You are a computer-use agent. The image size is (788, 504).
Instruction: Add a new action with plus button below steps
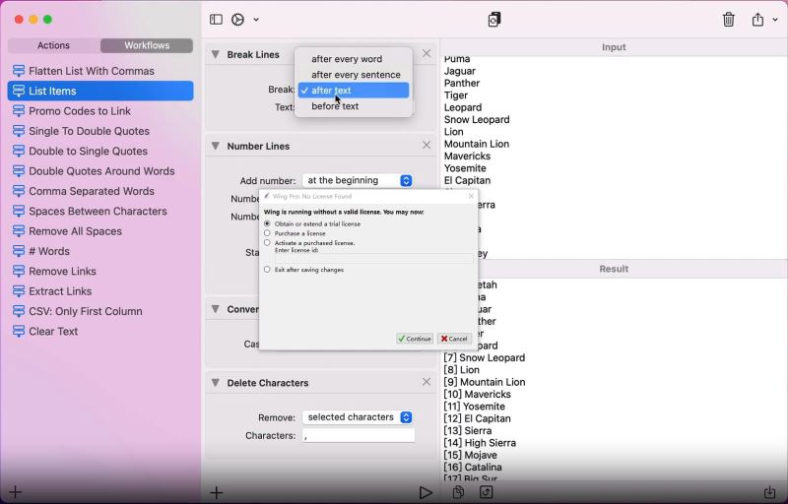[216, 492]
